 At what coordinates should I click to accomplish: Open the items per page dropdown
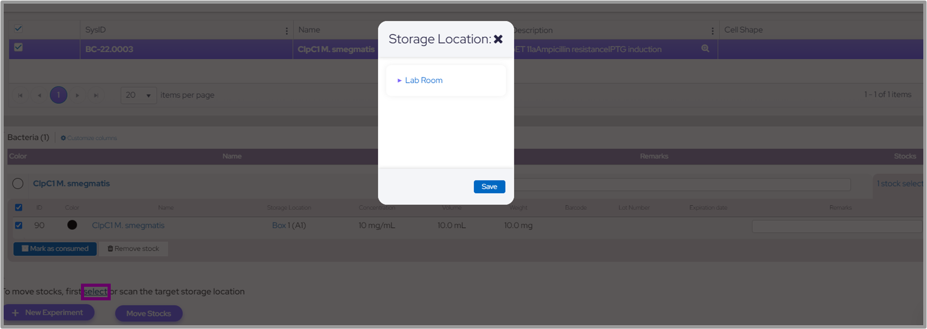tap(138, 95)
